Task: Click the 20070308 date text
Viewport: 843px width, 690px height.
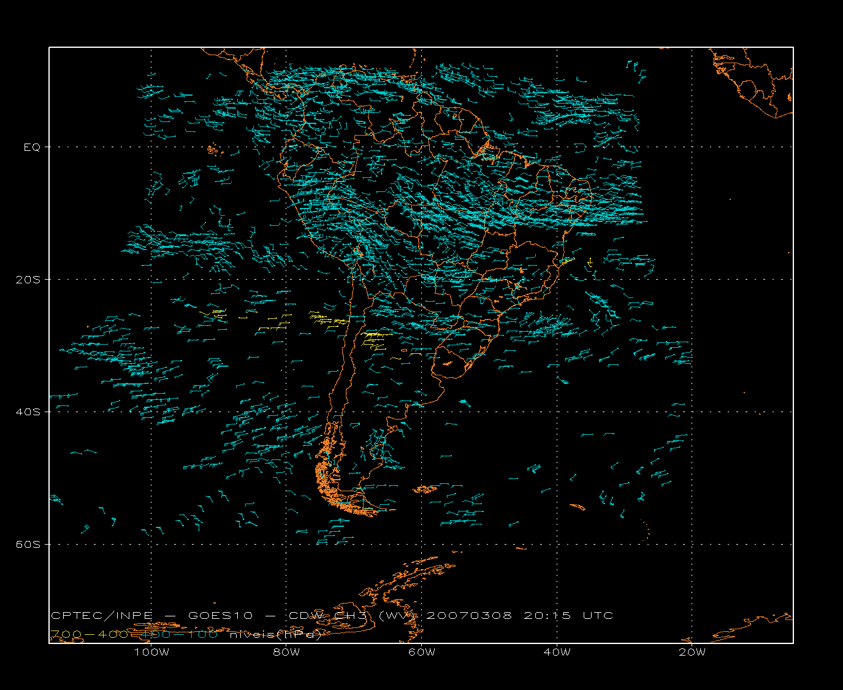Action: tap(469, 615)
